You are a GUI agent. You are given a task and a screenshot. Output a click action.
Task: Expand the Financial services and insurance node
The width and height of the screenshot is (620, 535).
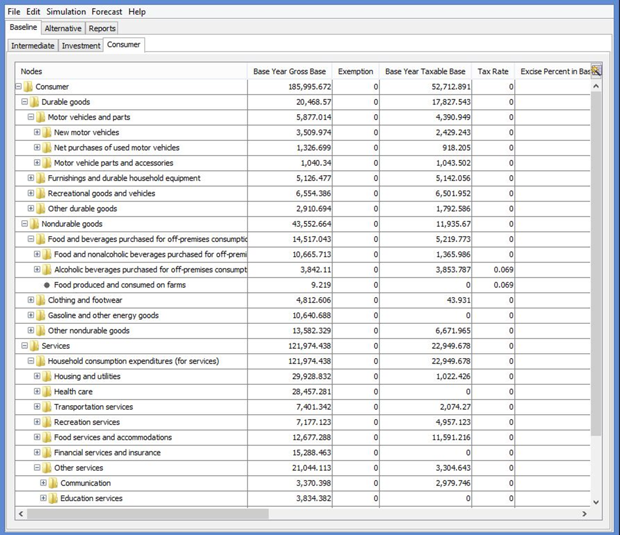(x=37, y=452)
